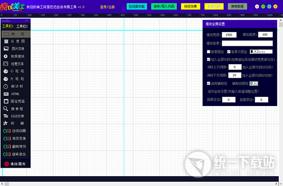Click the 模块宽度 input field
Image resolution: width=283 pixels, height=186 pixels.
click(229, 35)
